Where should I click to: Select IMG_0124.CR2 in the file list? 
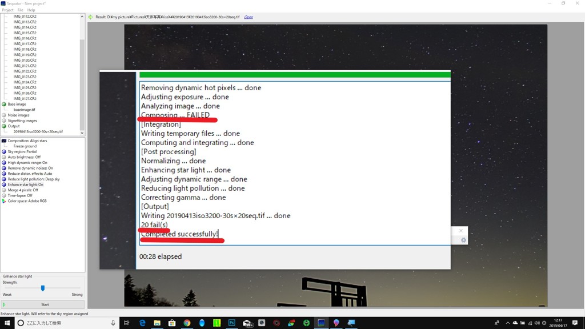pos(25,82)
